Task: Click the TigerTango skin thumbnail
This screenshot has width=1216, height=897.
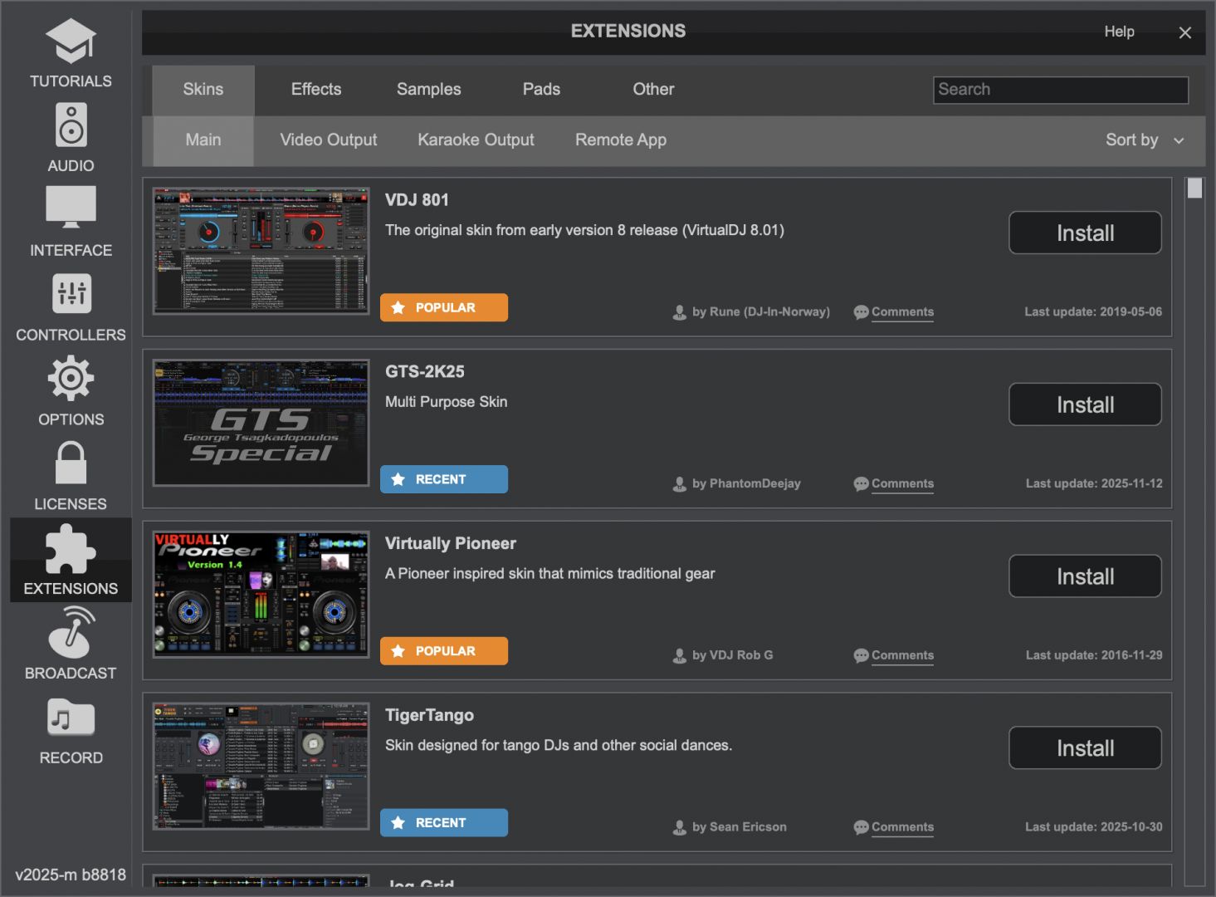Action: click(261, 766)
